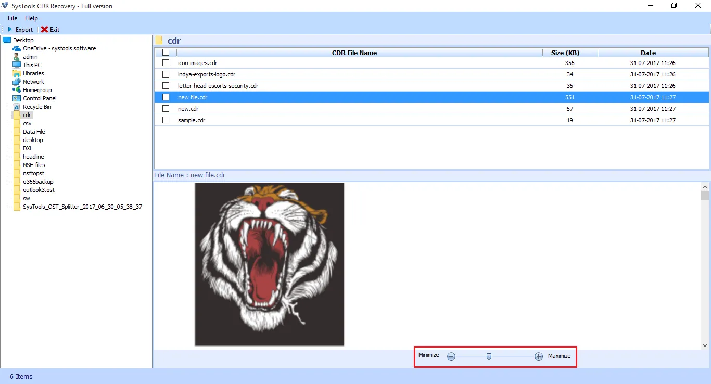Click the csv folder icon
711x384 pixels.
coord(17,123)
